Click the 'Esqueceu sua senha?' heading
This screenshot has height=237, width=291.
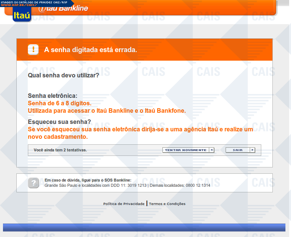click(59, 122)
